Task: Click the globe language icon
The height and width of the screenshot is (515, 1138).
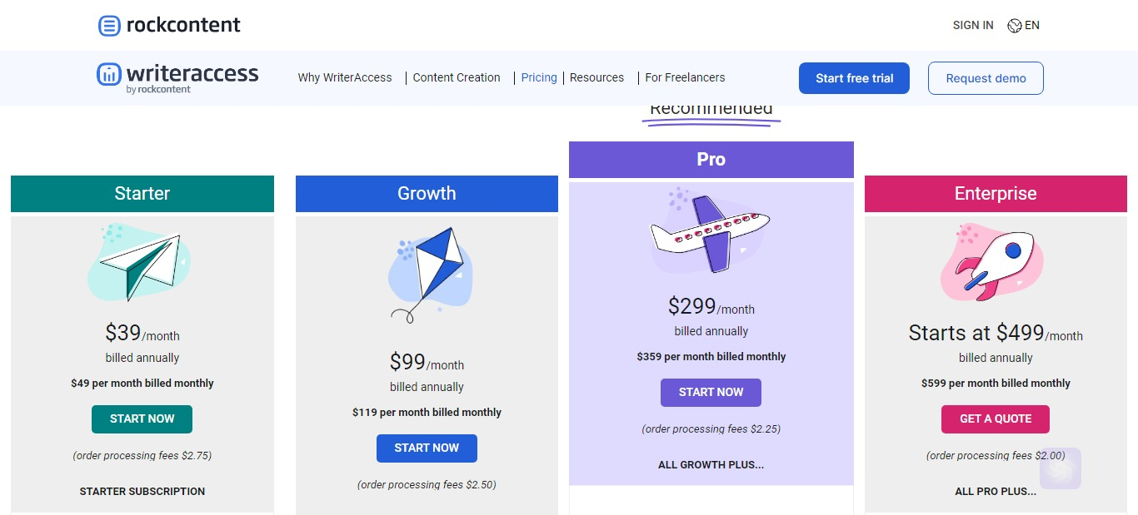Action: 1014,26
